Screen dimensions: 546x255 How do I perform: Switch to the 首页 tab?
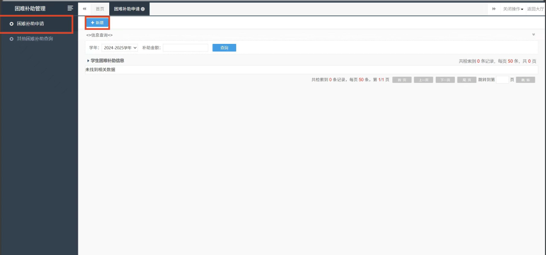pyautogui.click(x=100, y=9)
